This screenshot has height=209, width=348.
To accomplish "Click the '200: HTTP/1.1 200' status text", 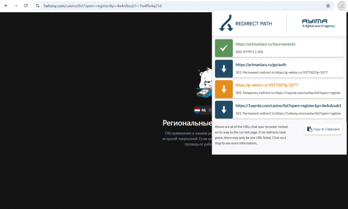I will (x=249, y=52).
